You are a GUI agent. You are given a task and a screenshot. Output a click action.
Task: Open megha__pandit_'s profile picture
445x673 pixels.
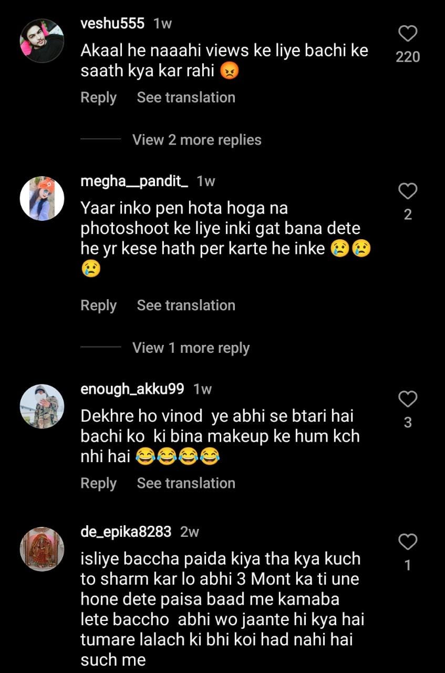[x=42, y=198]
